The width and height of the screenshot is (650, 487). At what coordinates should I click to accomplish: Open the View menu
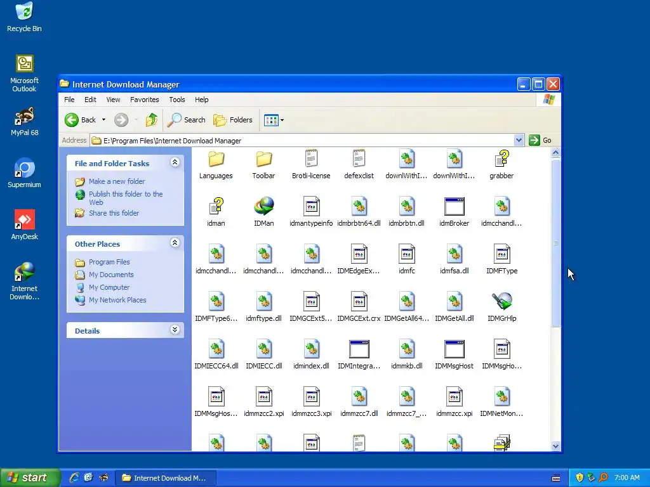point(113,100)
